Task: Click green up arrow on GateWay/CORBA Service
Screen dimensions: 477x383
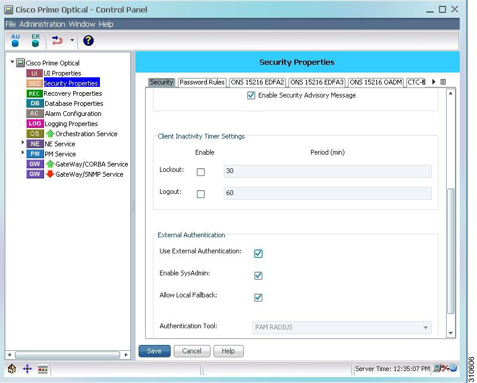Action: tap(50, 164)
